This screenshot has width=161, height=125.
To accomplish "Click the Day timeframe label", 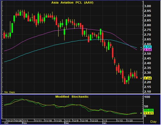I will coord(153,122).
